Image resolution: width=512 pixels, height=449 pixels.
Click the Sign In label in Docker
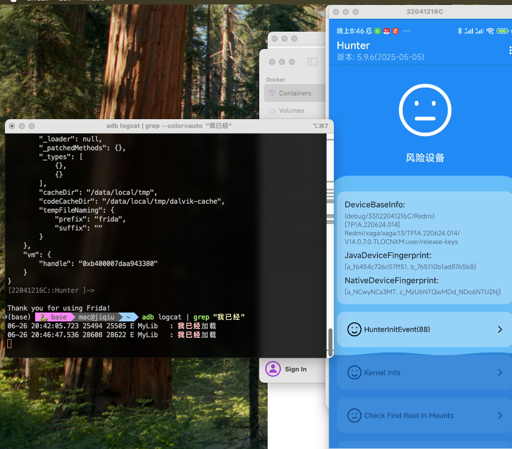click(x=295, y=369)
